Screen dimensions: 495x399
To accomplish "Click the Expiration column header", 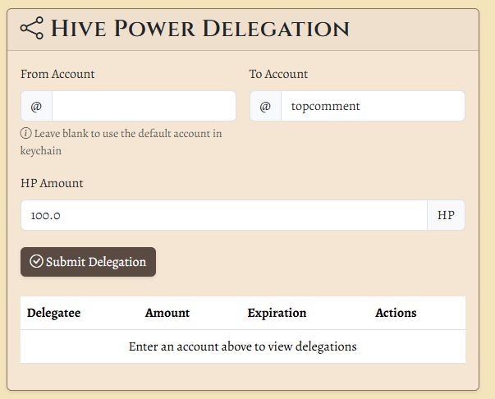I will point(277,313).
